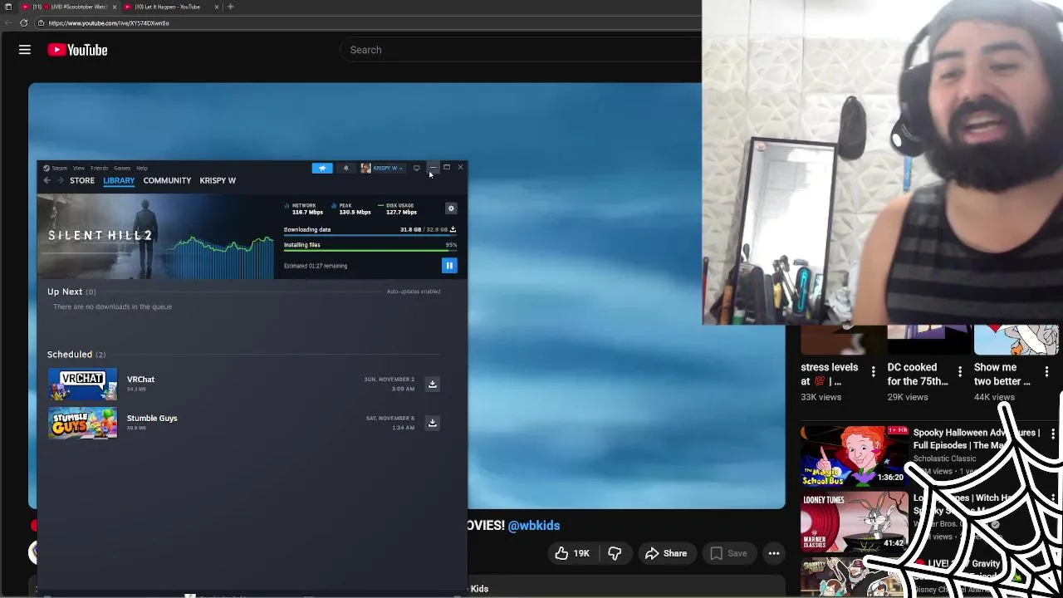Open options for Spooky Halloween Adventures video

pyautogui.click(x=1053, y=434)
